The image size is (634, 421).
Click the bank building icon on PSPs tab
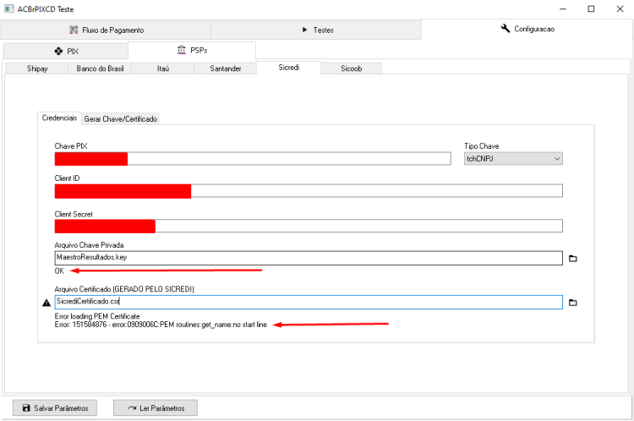coord(182,50)
